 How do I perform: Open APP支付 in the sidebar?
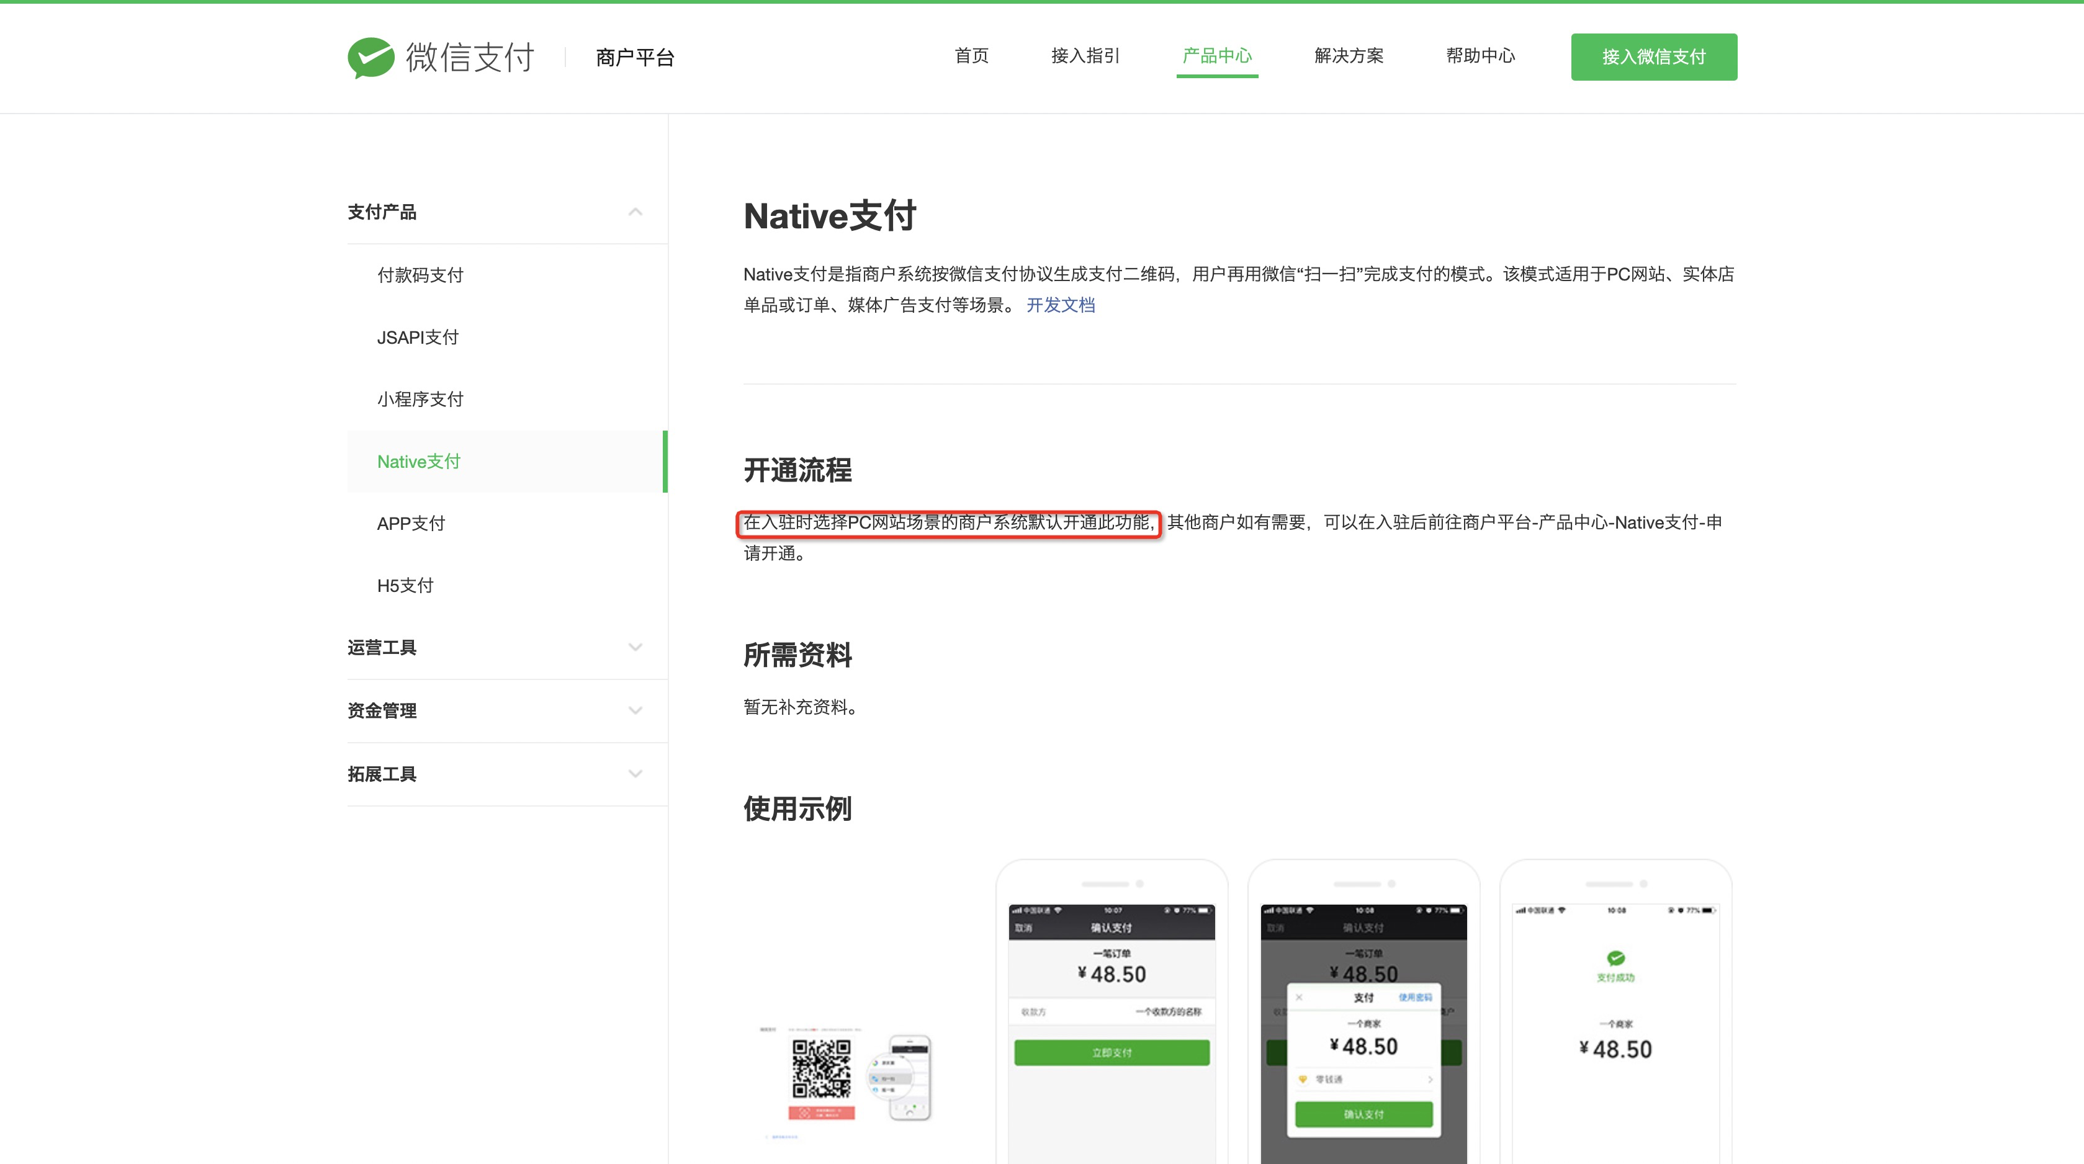(x=411, y=523)
